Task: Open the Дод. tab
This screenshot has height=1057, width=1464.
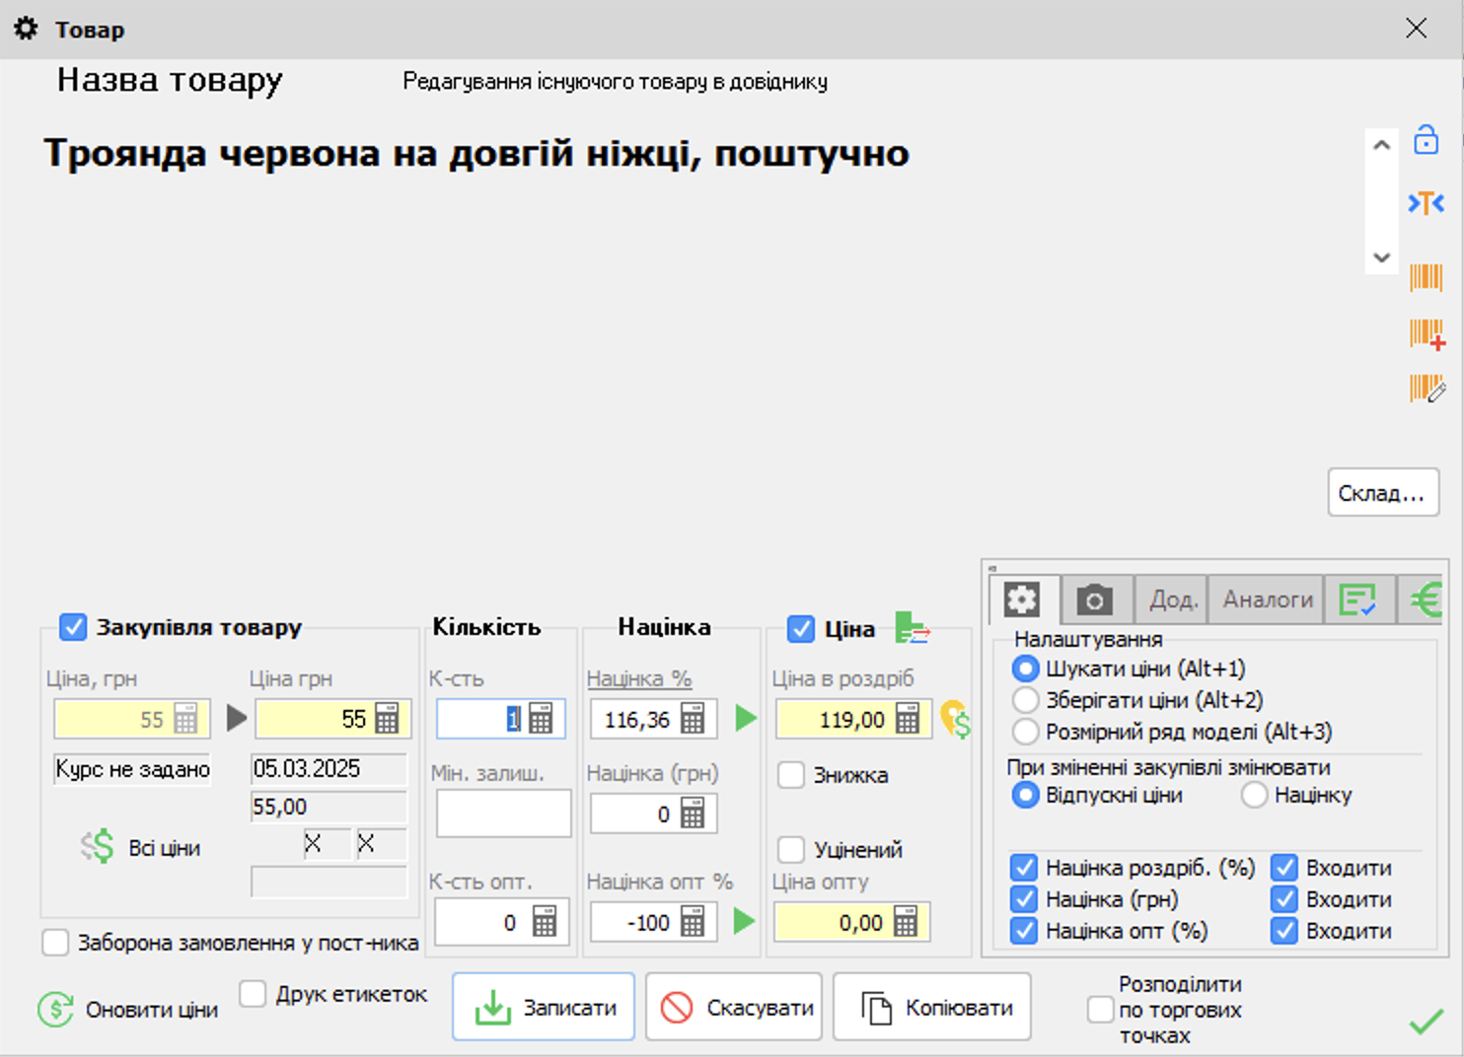Action: click(1172, 599)
